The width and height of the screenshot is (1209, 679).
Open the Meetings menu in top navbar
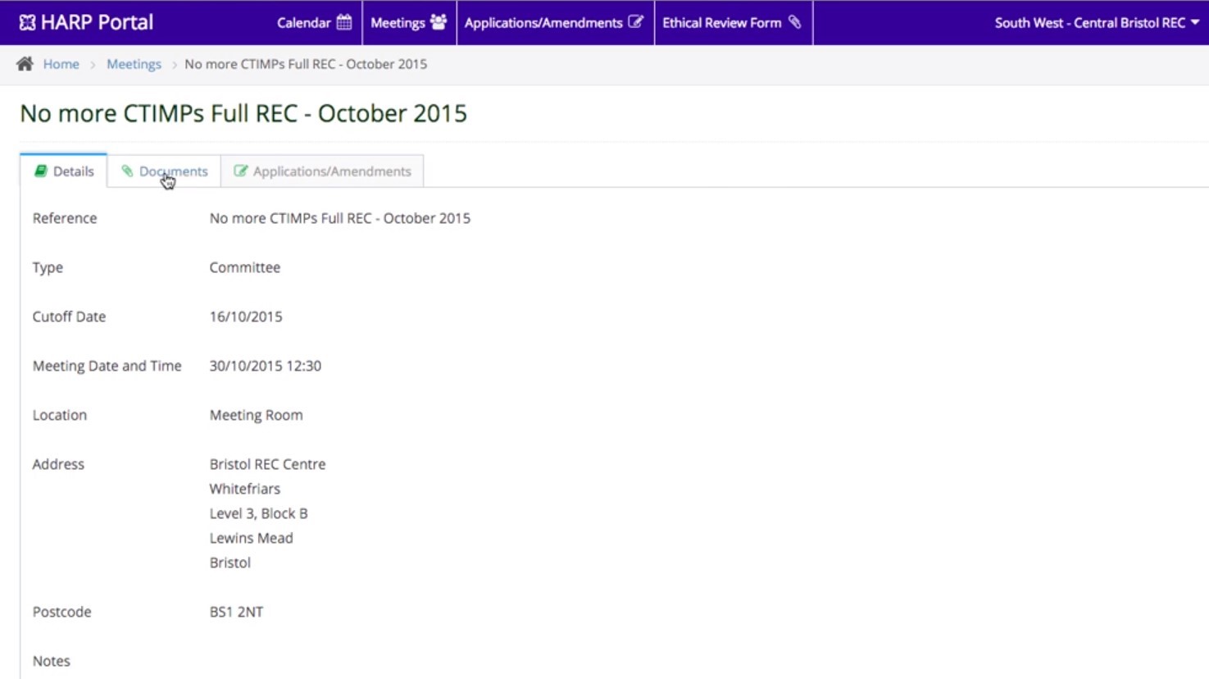(409, 22)
